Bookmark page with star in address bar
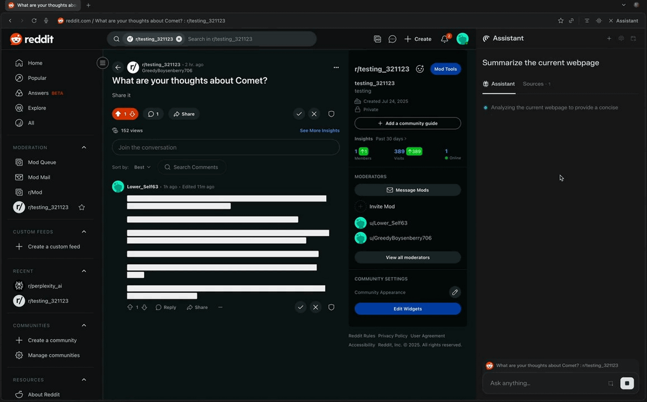The image size is (647, 402). coord(561,20)
